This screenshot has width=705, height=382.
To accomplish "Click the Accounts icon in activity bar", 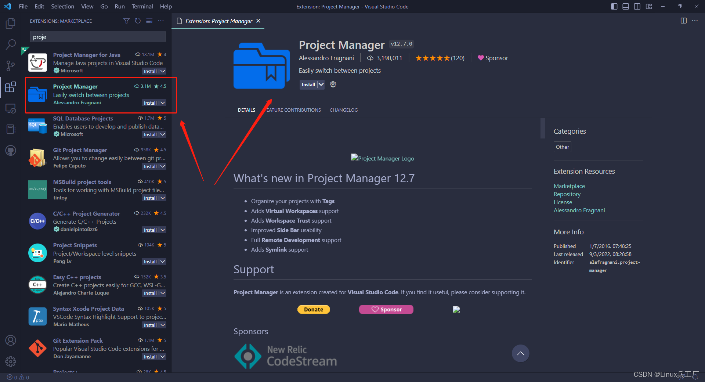I will (x=11, y=340).
